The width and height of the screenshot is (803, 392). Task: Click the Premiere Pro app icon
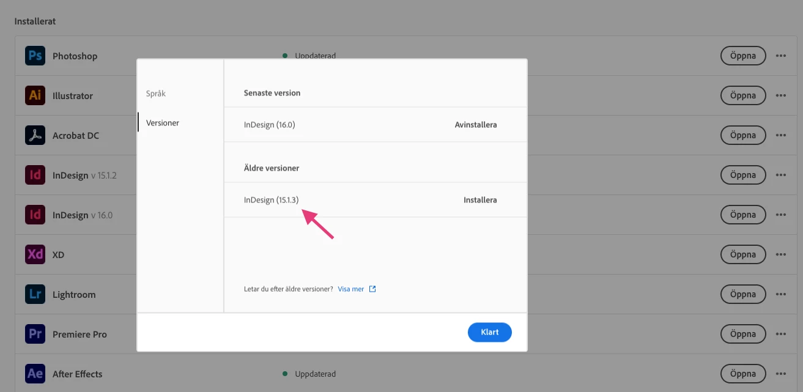point(35,334)
